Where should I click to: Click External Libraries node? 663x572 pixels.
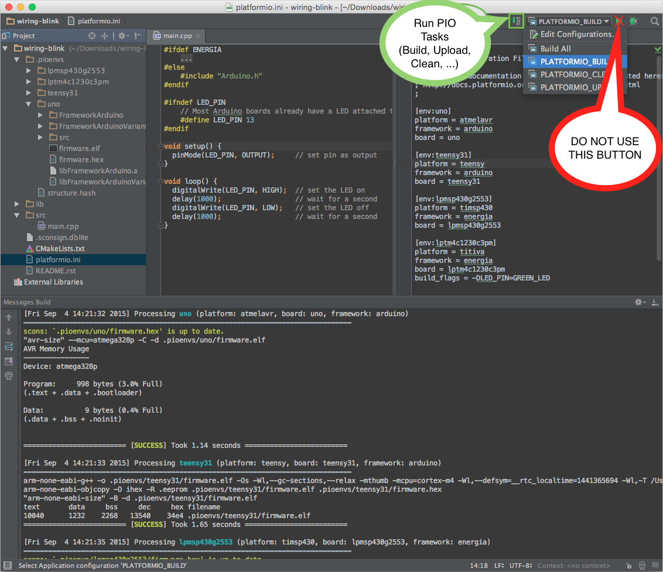[x=49, y=282]
